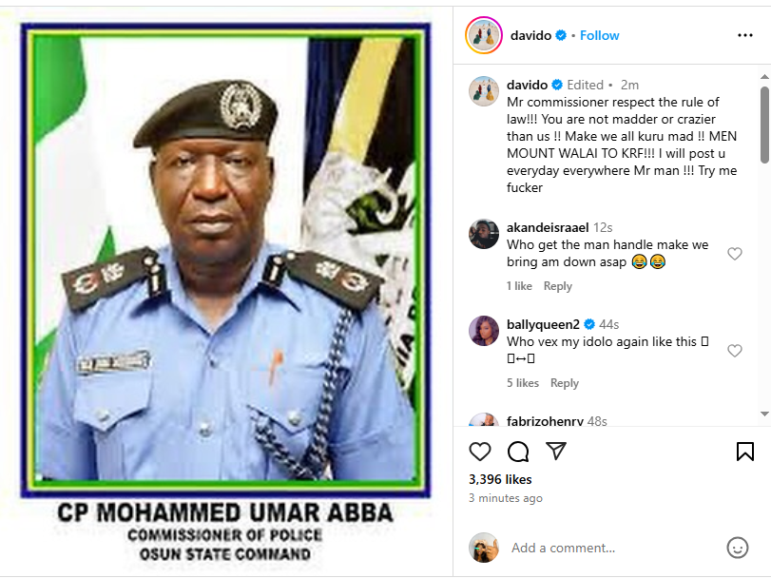The width and height of the screenshot is (771, 578).
Task: Open ballyqueen2's profile avatar
Action: coord(484,331)
